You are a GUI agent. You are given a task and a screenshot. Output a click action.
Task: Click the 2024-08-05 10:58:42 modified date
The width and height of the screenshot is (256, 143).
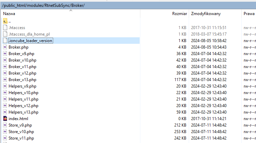[x=209, y=41]
